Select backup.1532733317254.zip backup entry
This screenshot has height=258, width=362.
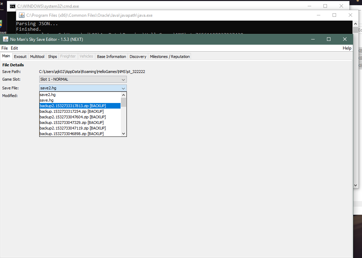[x=80, y=111]
